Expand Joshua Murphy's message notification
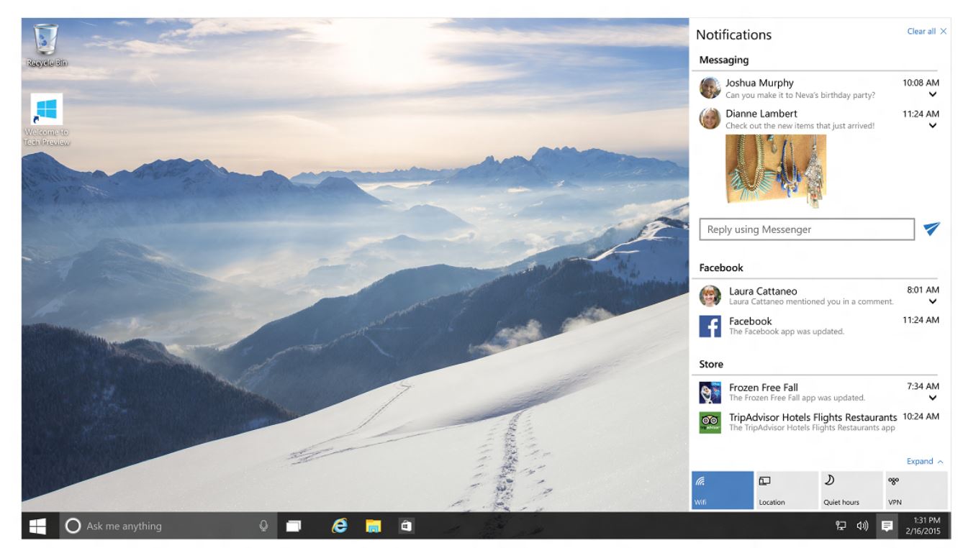 point(933,94)
